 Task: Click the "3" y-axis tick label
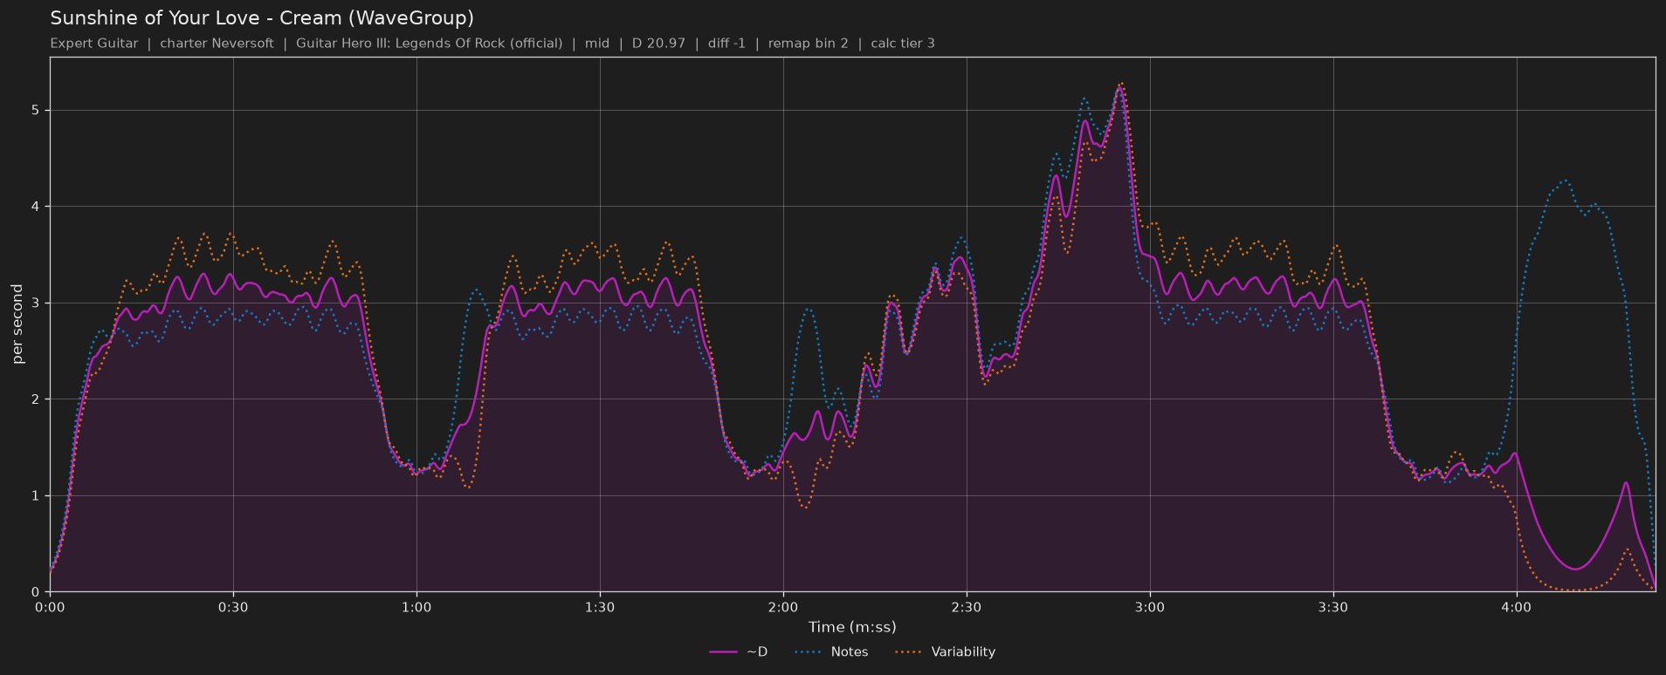pyautogui.click(x=37, y=303)
